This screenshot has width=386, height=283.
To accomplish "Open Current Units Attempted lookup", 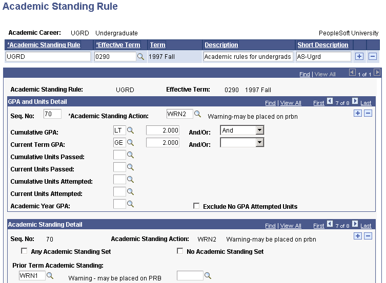I will tap(130, 191).
